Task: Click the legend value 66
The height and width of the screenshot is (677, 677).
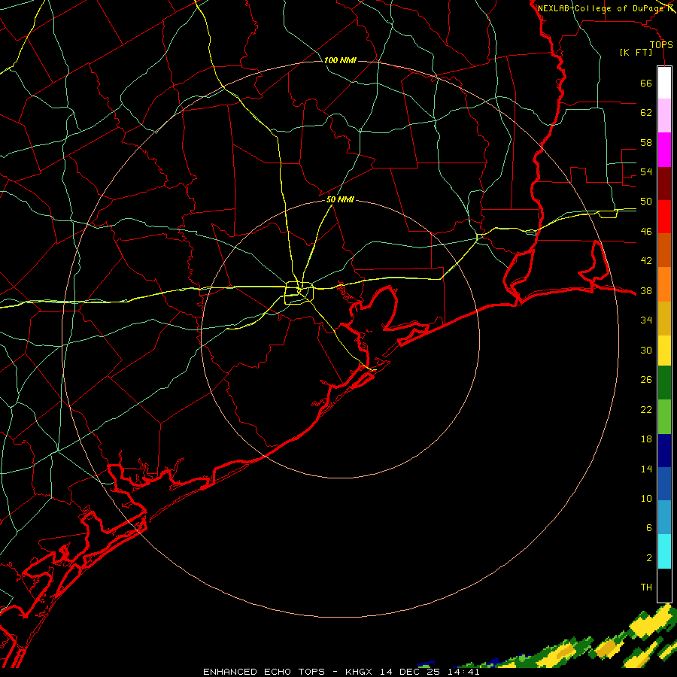Action: point(646,83)
